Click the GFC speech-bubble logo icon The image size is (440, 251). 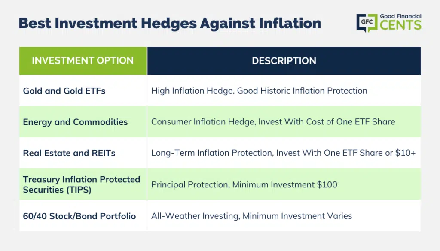click(x=367, y=23)
